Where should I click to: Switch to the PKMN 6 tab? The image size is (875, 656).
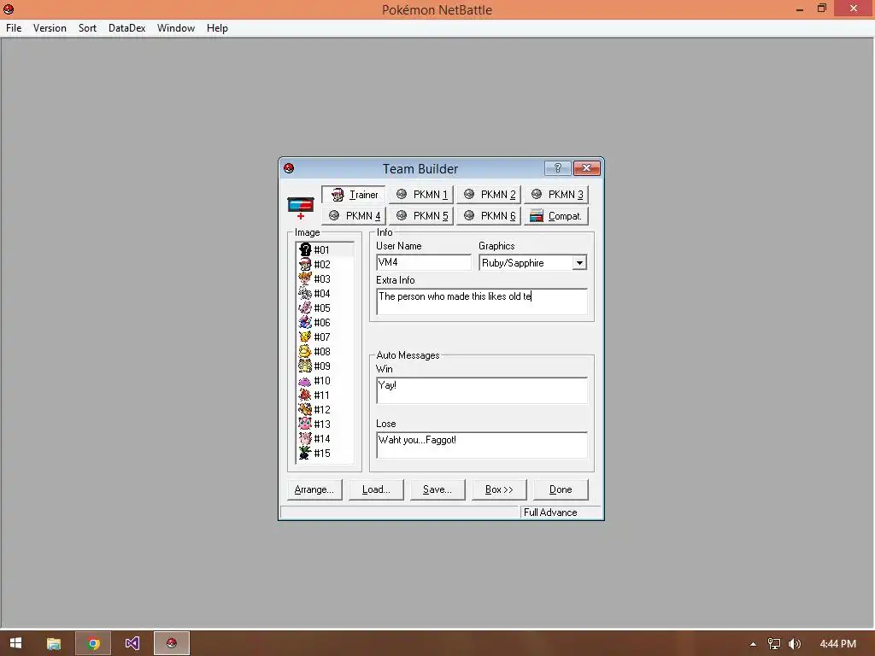coord(488,216)
